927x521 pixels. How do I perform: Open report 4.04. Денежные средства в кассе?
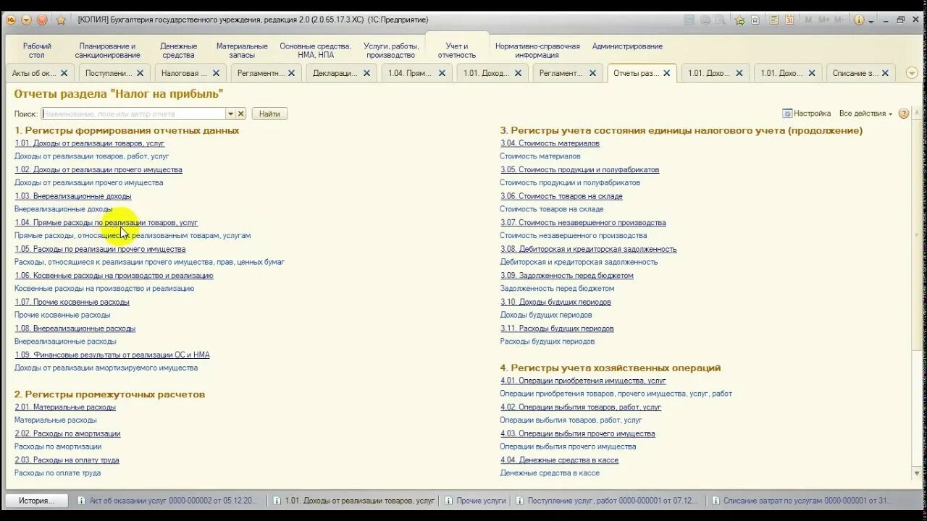[559, 460]
